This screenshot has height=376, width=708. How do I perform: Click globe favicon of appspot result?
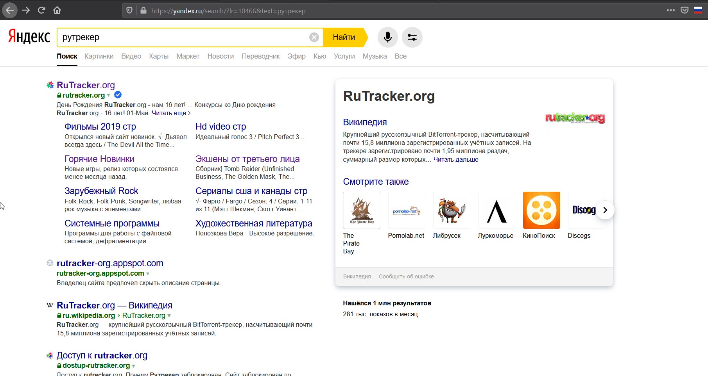coord(50,263)
